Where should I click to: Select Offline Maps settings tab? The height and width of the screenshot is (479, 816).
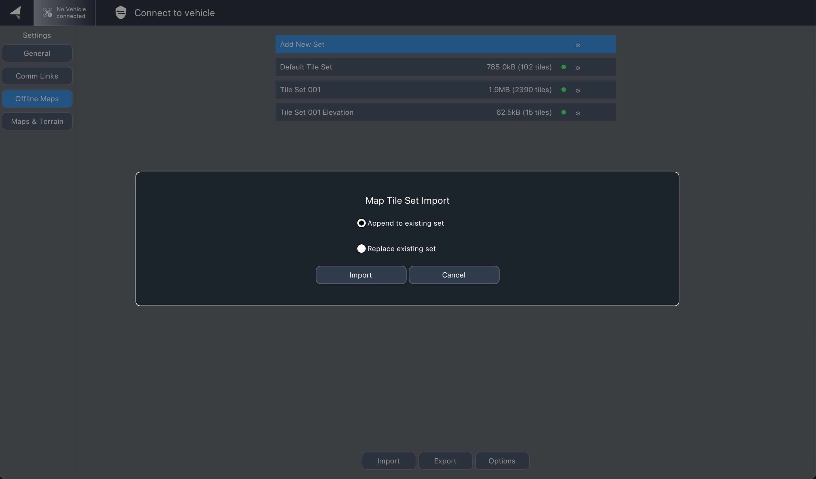click(x=37, y=99)
